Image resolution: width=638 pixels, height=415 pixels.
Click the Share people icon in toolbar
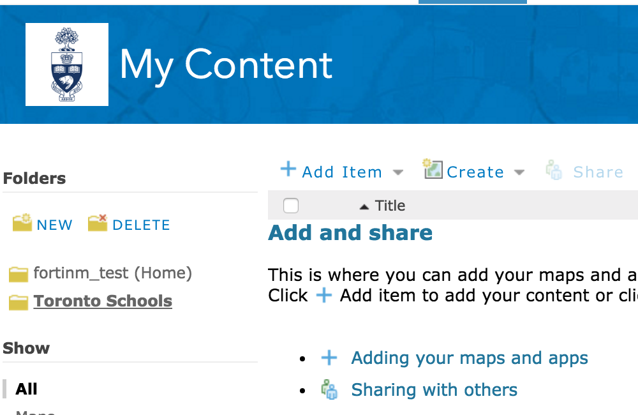pos(554,169)
